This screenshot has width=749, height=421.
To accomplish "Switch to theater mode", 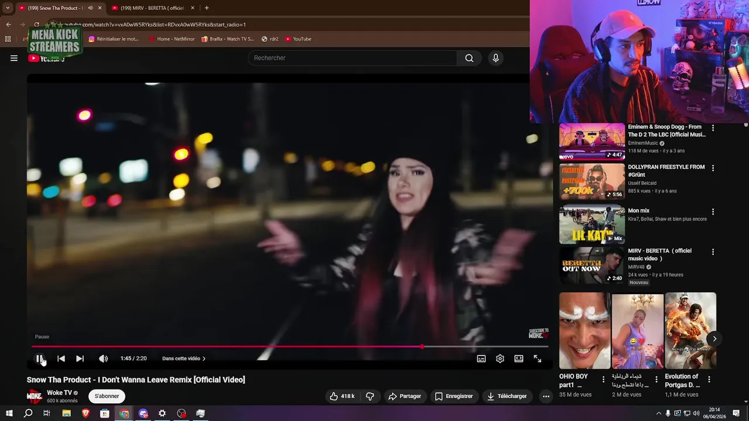I will click(x=518, y=358).
